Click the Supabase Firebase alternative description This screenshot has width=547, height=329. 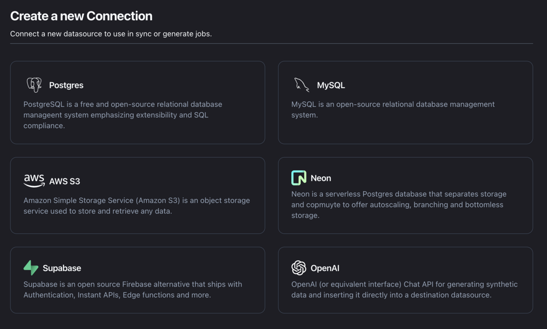tap(133, 290)
